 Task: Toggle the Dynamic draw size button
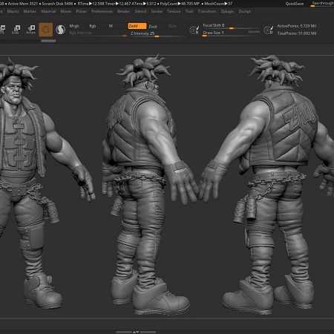click(x=254, y=32)
